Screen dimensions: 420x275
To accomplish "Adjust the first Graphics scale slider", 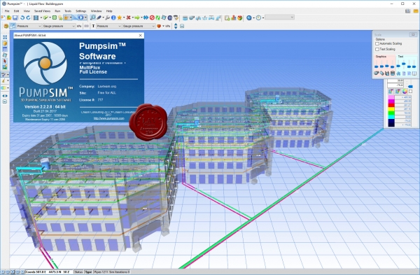I will pyautogui.click(x=377, y=66).
